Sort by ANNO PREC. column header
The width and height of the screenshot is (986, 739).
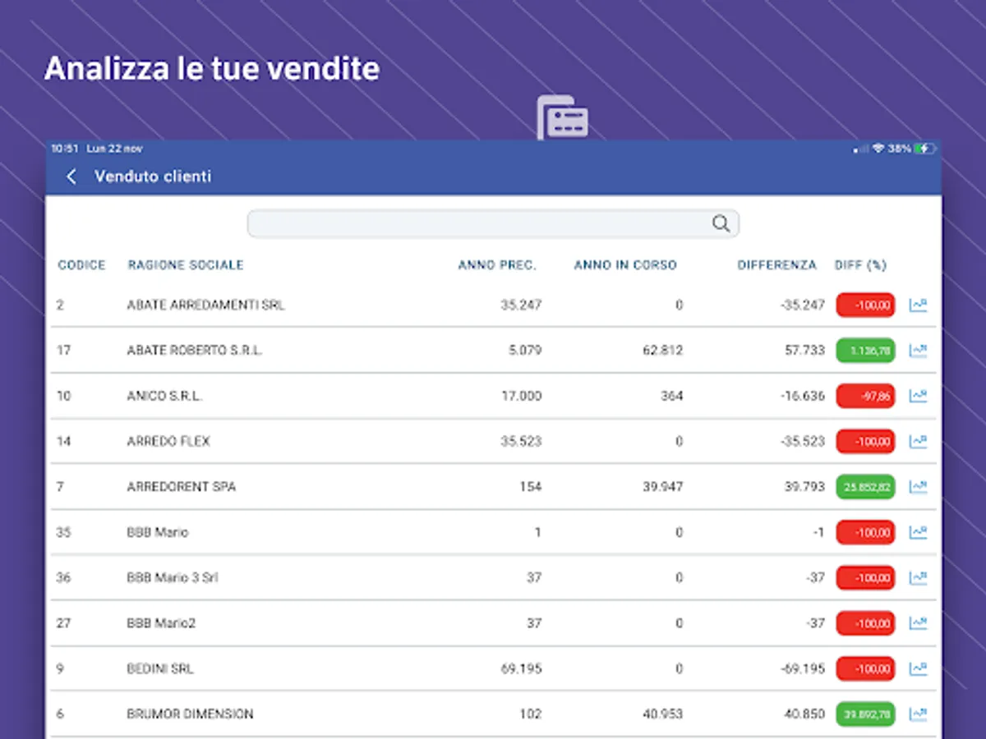click(x=497, y=265)
